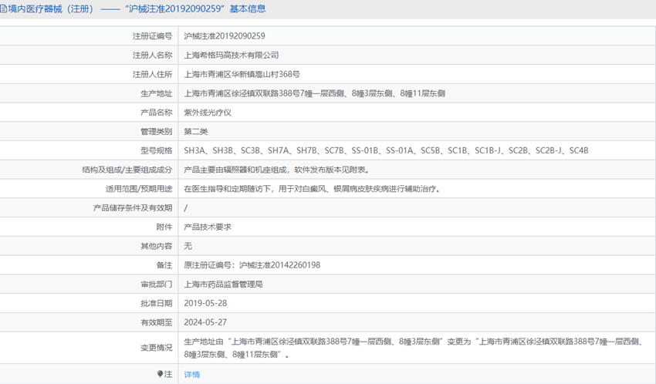
Task: Click the 产品名称 row label
Action: [156, 113]
